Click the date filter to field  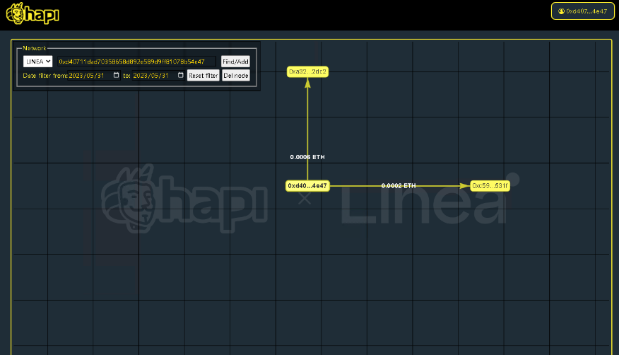tap(158, 76)
